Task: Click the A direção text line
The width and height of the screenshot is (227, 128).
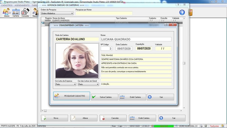Action: coord(136,84)
